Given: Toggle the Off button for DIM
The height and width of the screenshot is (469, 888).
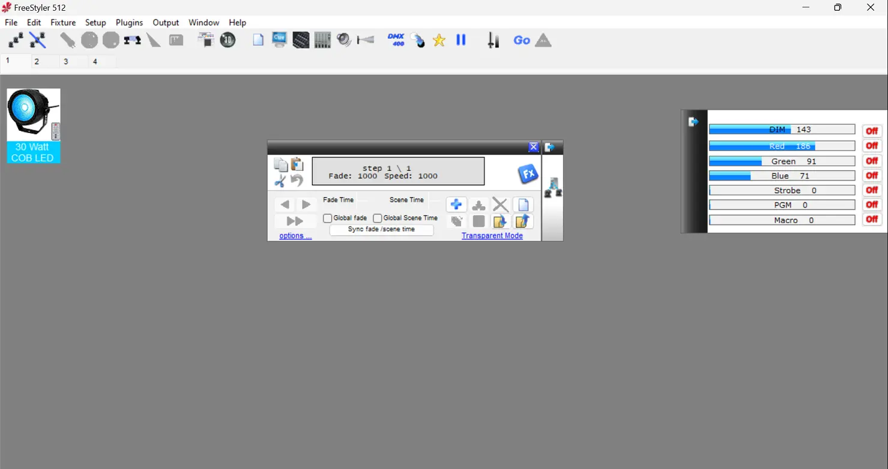Looking at the screenshot, I should (872, 131).
